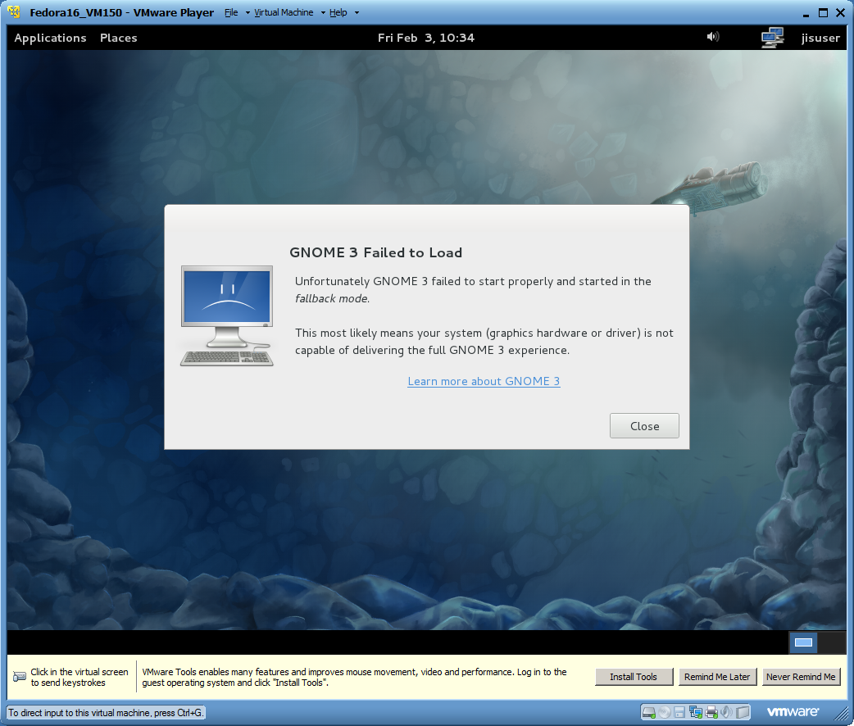Click the clock showing Fri Feb 3, 10:34
854x726 pixels.
(x=426, y=38)
